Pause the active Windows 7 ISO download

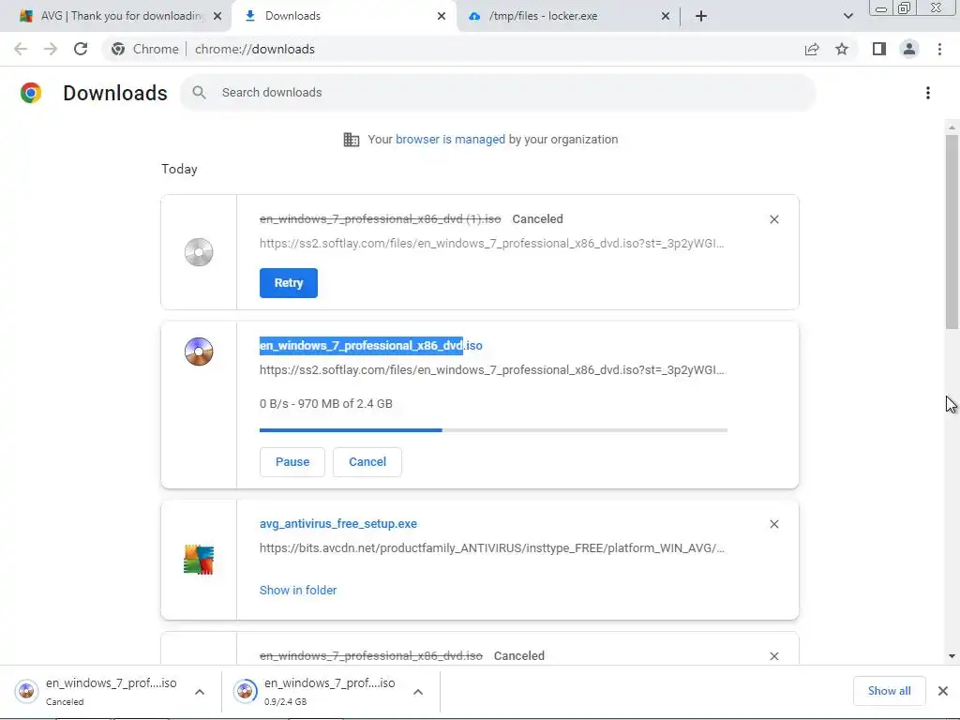tap(292, 461)
